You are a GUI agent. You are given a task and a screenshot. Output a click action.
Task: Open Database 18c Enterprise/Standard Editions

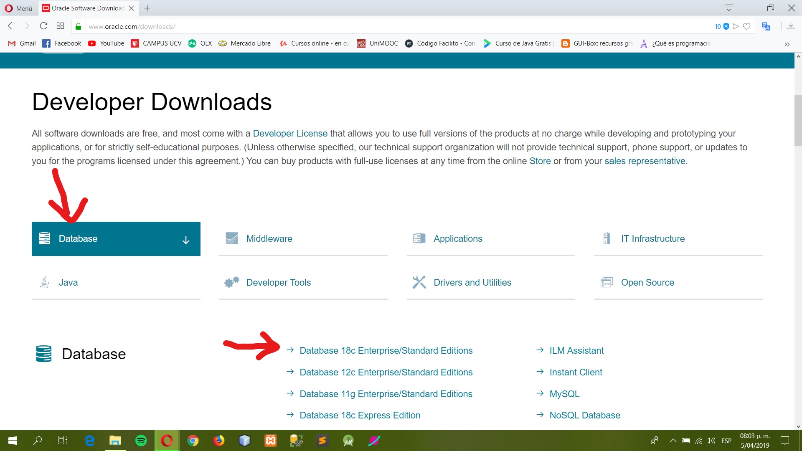(386, 350)
